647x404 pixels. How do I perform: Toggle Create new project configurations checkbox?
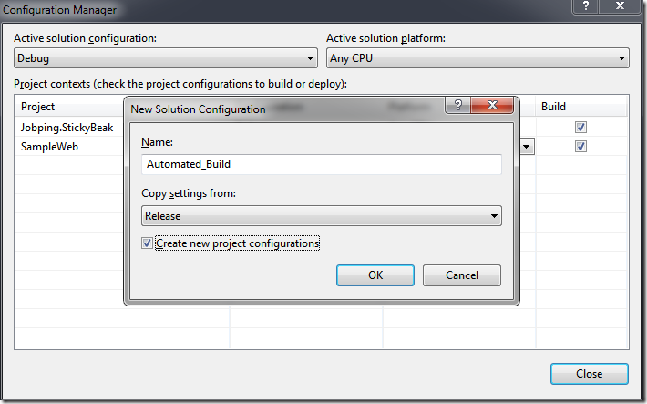148,243
